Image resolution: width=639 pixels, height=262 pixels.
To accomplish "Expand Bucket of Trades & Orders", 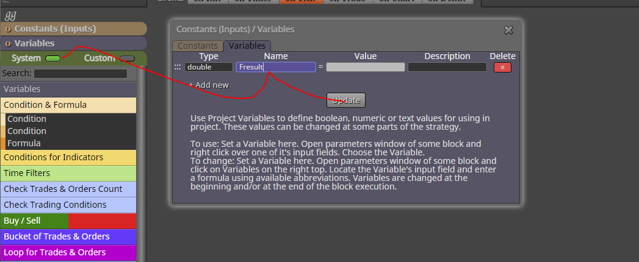I will [x=68, y=237].
